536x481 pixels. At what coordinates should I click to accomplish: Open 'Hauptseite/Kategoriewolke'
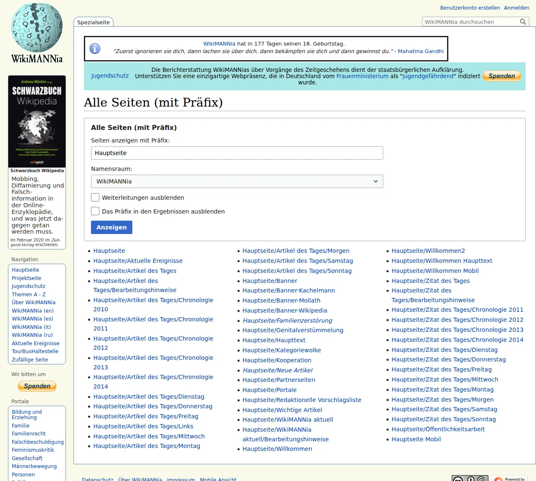click(x=282, y=350)
